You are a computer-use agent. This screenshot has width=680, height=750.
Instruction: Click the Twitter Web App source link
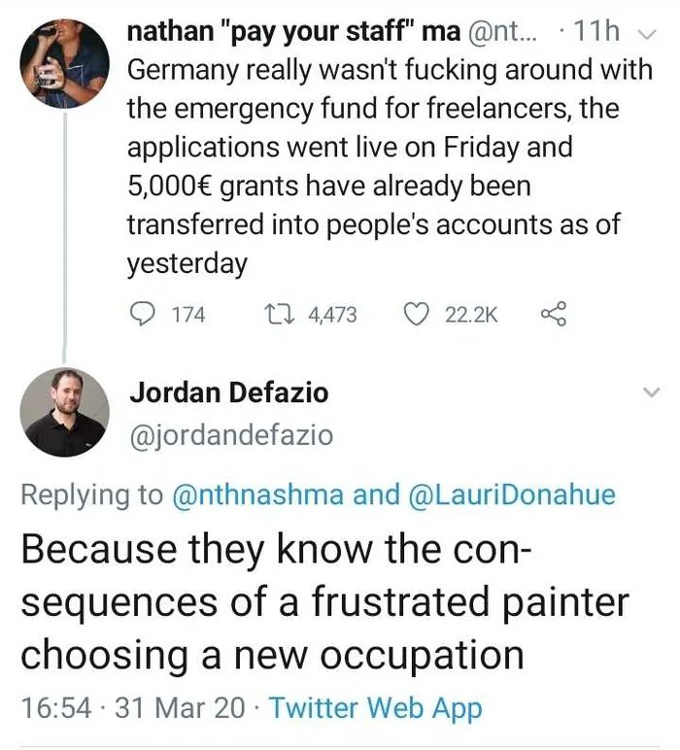[x=375, y=707]
